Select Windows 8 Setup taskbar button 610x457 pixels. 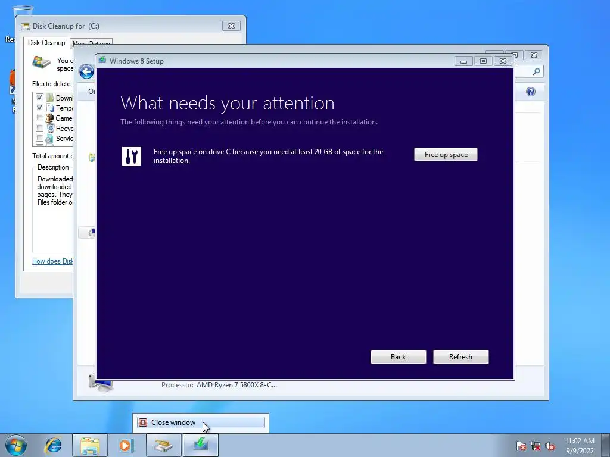(x=200, y=445)
